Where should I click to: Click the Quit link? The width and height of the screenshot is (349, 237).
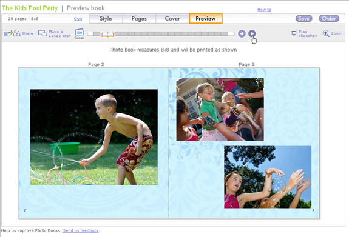point(78,19)
